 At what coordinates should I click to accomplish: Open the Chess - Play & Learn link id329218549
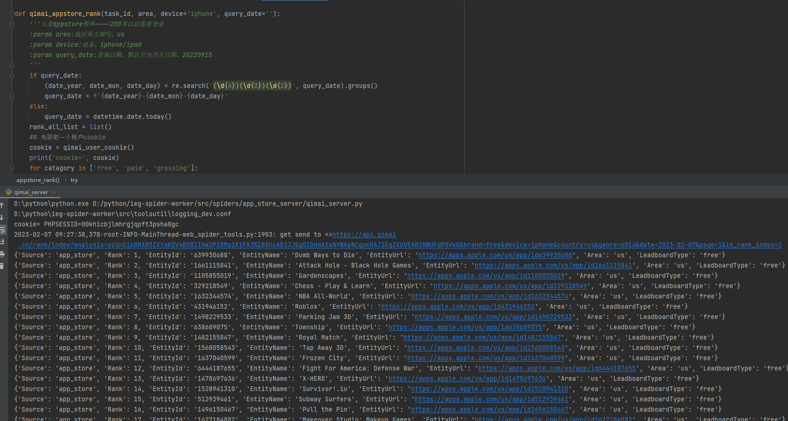tap(510, 286)
